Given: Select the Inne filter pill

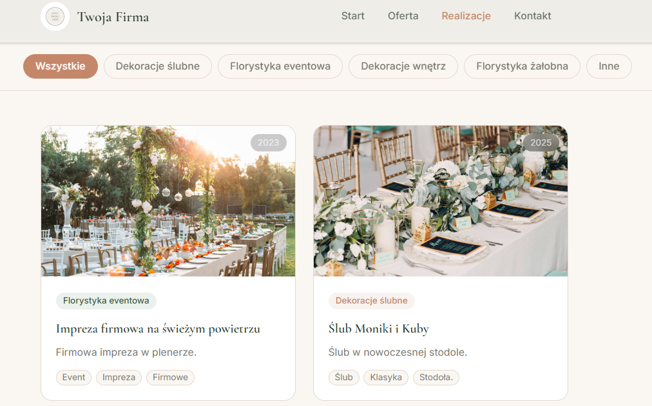Looking at the screenshot, I should (x=609, y=66).
